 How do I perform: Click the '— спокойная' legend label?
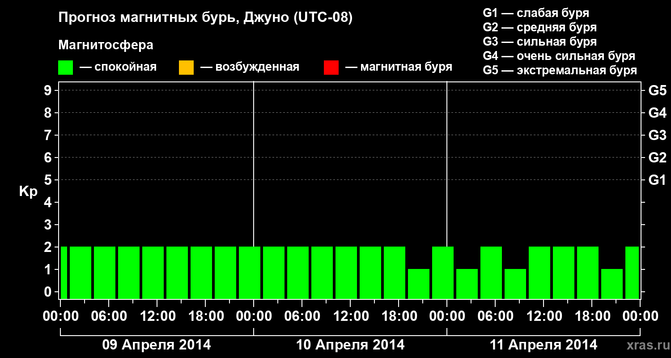pyautogui.click(x=118, y=67)
